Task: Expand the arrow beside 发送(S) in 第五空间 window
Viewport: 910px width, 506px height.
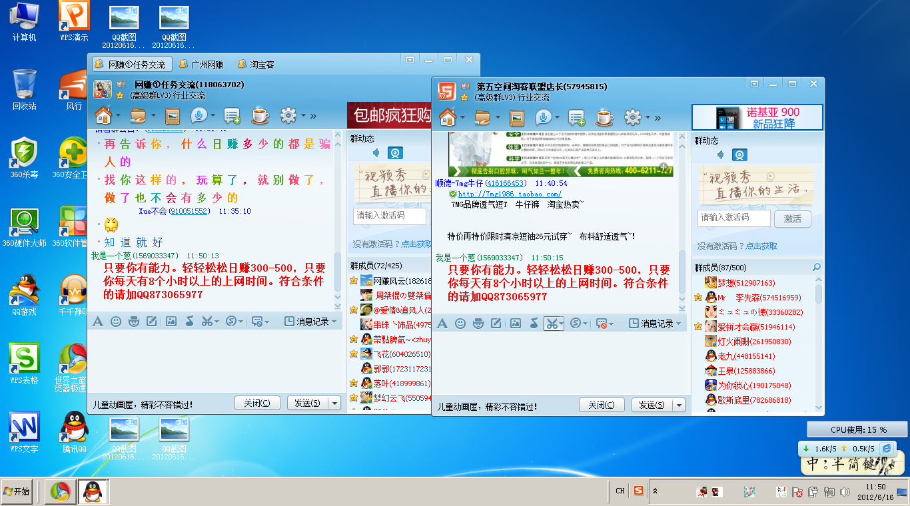Action: click(679, 405)
